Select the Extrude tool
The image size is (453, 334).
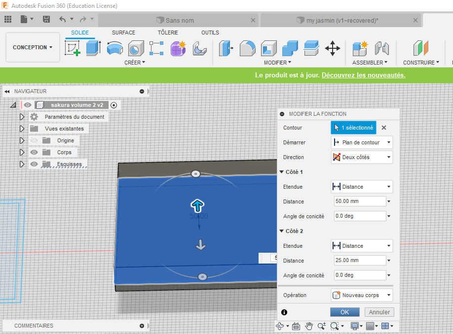(94, 48)
